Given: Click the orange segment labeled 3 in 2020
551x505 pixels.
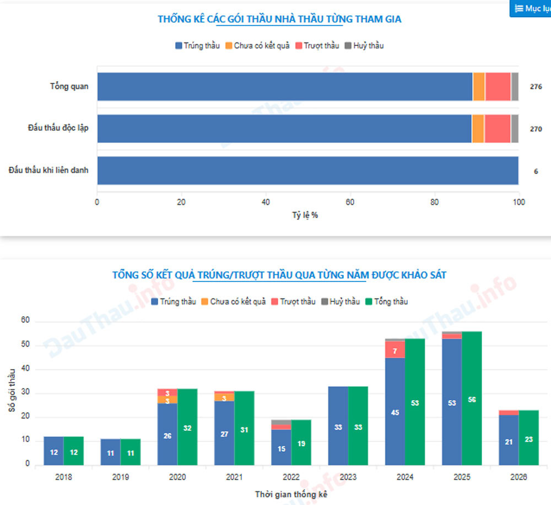Looking at the screenshot, I should 168,400.
